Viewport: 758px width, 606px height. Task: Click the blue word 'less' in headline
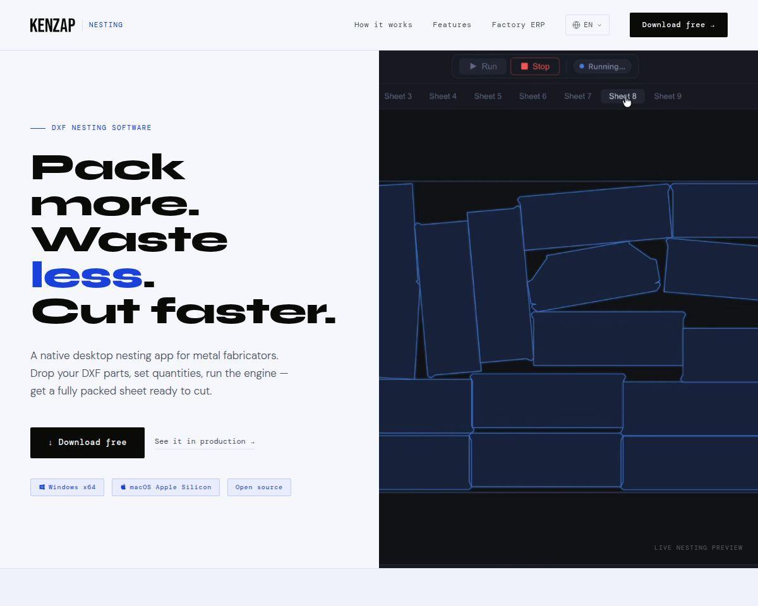[x=87, y=275]
